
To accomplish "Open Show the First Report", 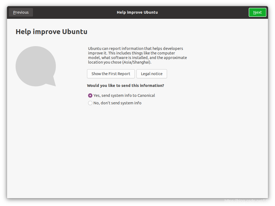I will pyautogui.click(x=111, y=74).
